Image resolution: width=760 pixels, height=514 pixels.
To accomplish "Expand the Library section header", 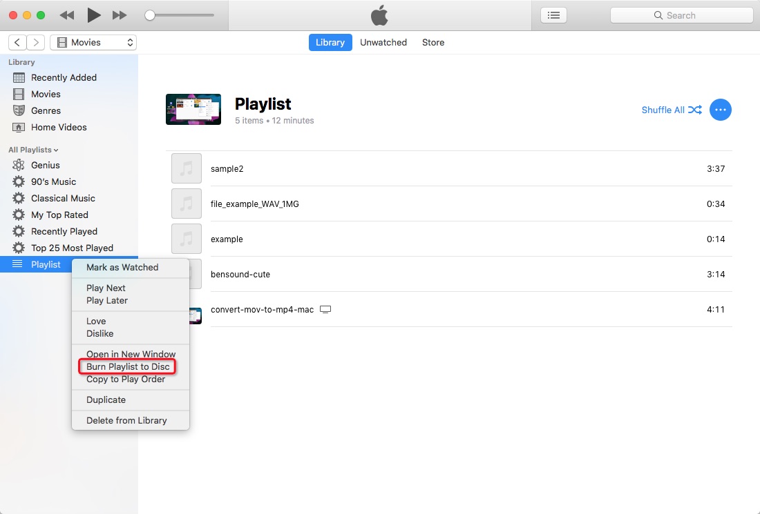I will click(21, 62).
